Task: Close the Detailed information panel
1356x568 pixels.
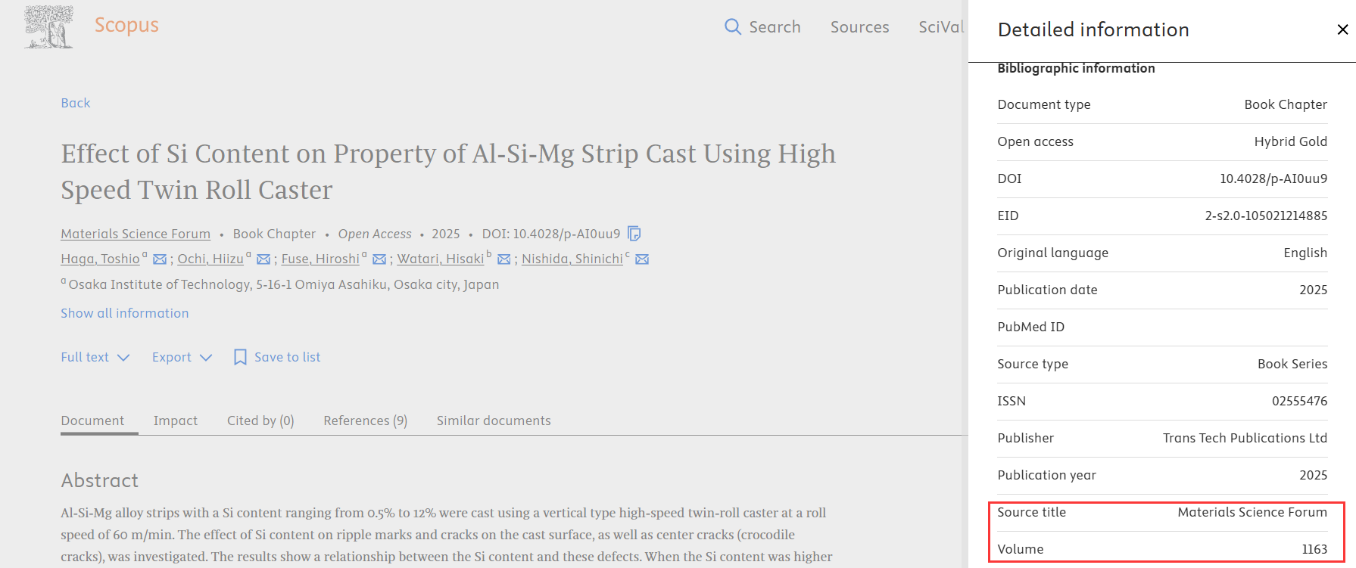Action: pyautogui.click(x=1342, y=29)
